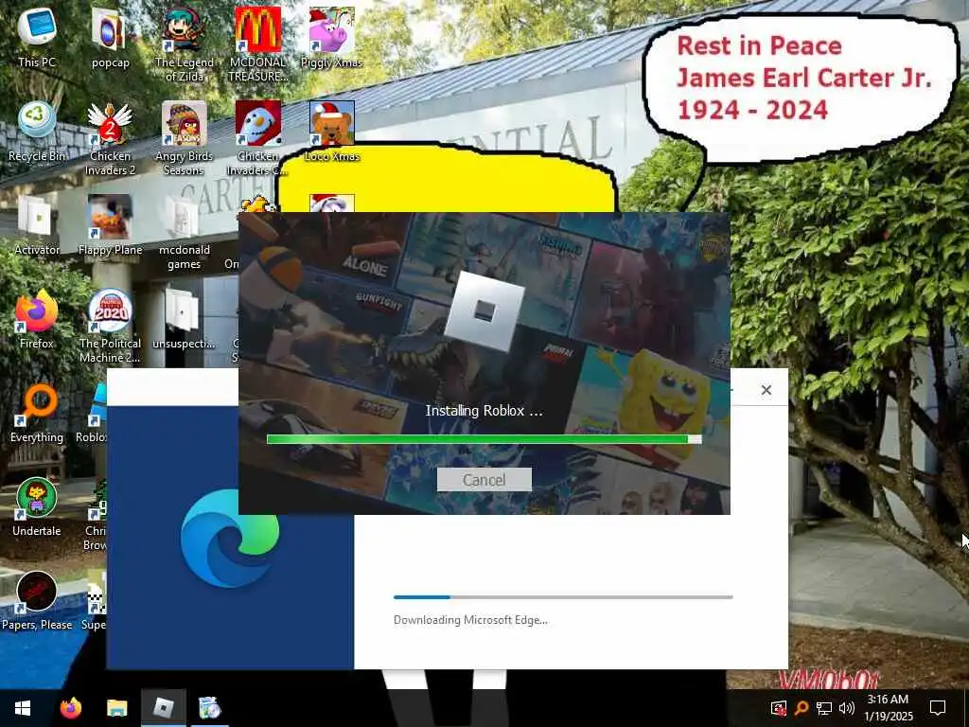This screenshot has height=727, width=969.
Task: Launch Firefox from the desktop
Action: tap(37, 319)
